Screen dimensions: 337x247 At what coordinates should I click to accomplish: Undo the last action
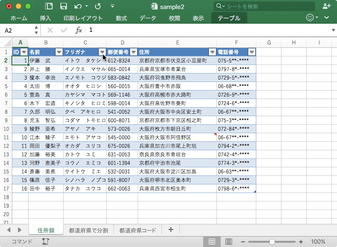[x=78, y=7]
